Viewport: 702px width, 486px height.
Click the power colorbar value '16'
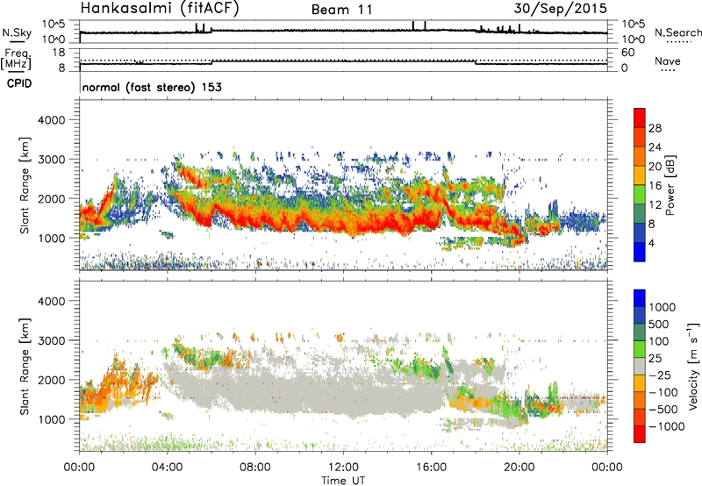pos(655,186)
